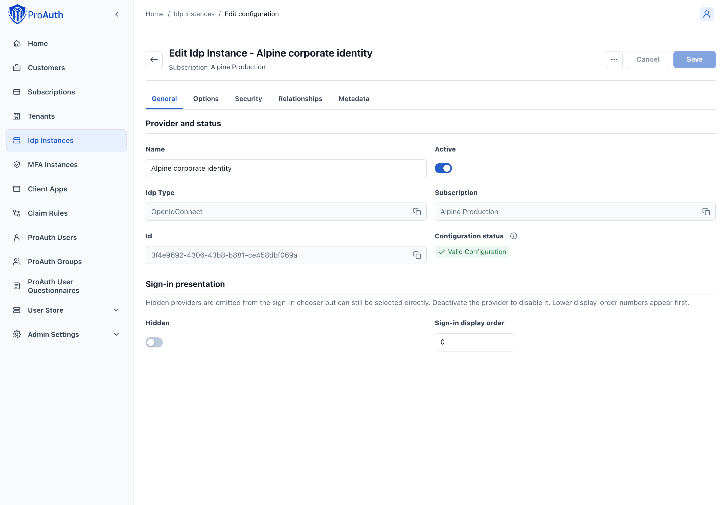Click the Customers briefcase icon

click(x=17, y=68)
